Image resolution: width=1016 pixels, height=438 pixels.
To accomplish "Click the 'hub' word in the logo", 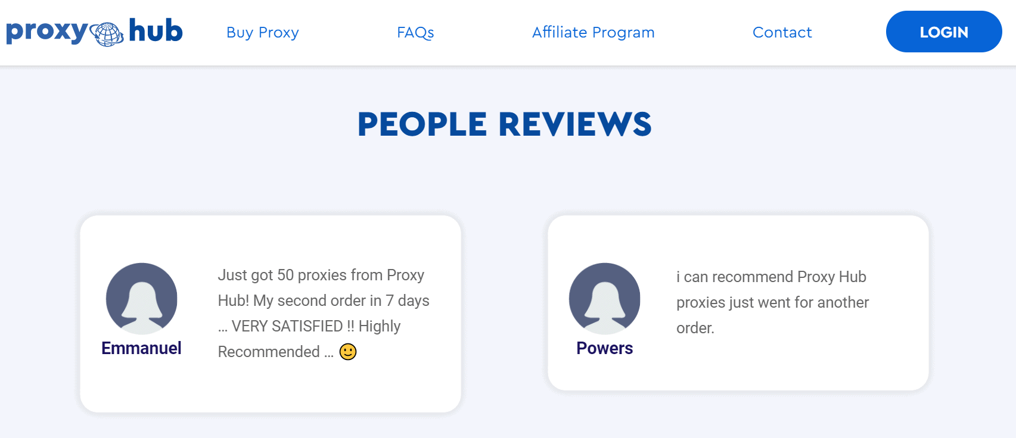I will point(156,30).
